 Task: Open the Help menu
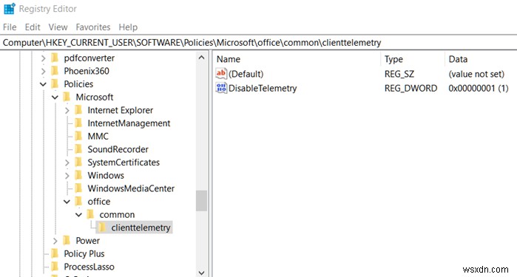(x=128, y=27)
